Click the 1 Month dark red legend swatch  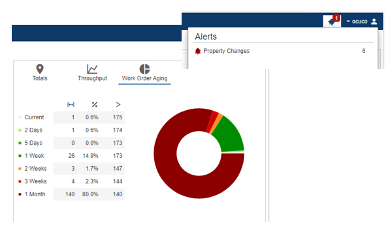20,194
